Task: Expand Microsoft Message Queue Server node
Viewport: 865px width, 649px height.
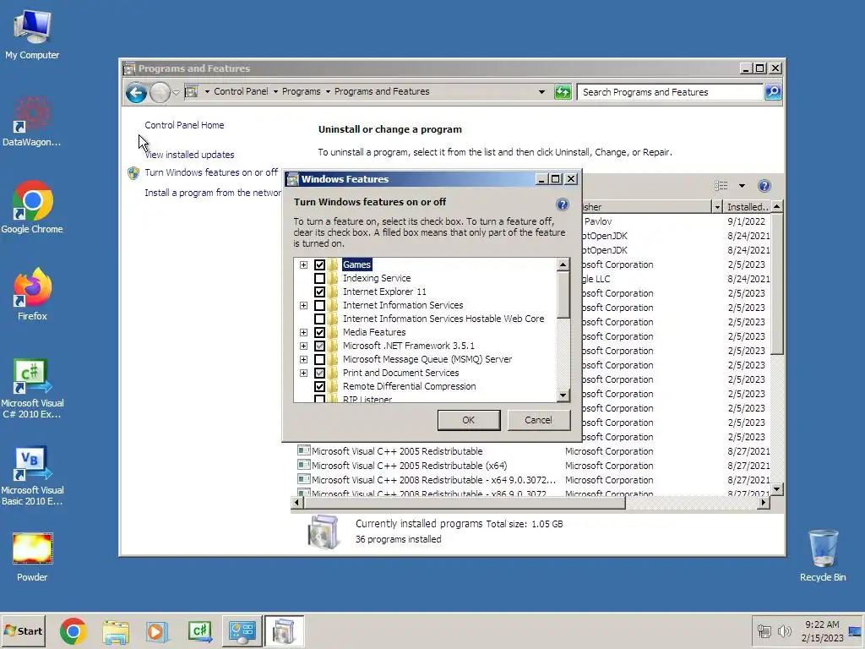Action: (303, 359)
